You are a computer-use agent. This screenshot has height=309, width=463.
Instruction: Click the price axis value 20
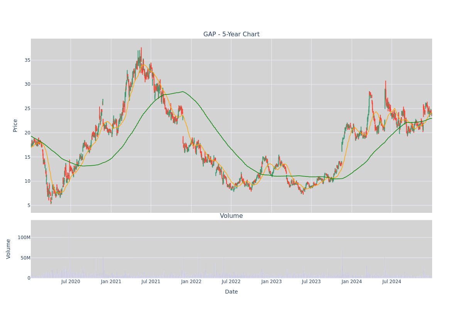coord(27,133)
